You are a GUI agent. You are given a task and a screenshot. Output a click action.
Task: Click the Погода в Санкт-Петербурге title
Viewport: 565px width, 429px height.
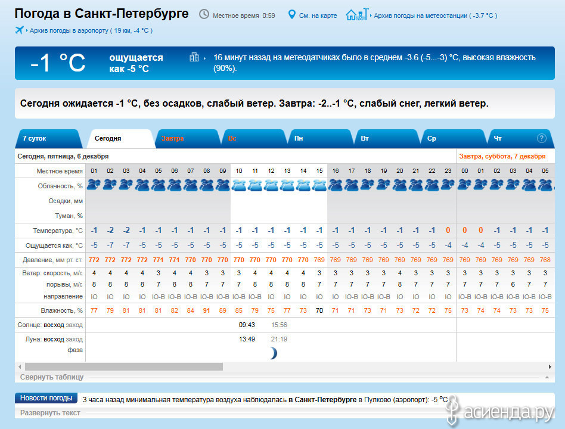pyautogui.click(x=101, y=14)
